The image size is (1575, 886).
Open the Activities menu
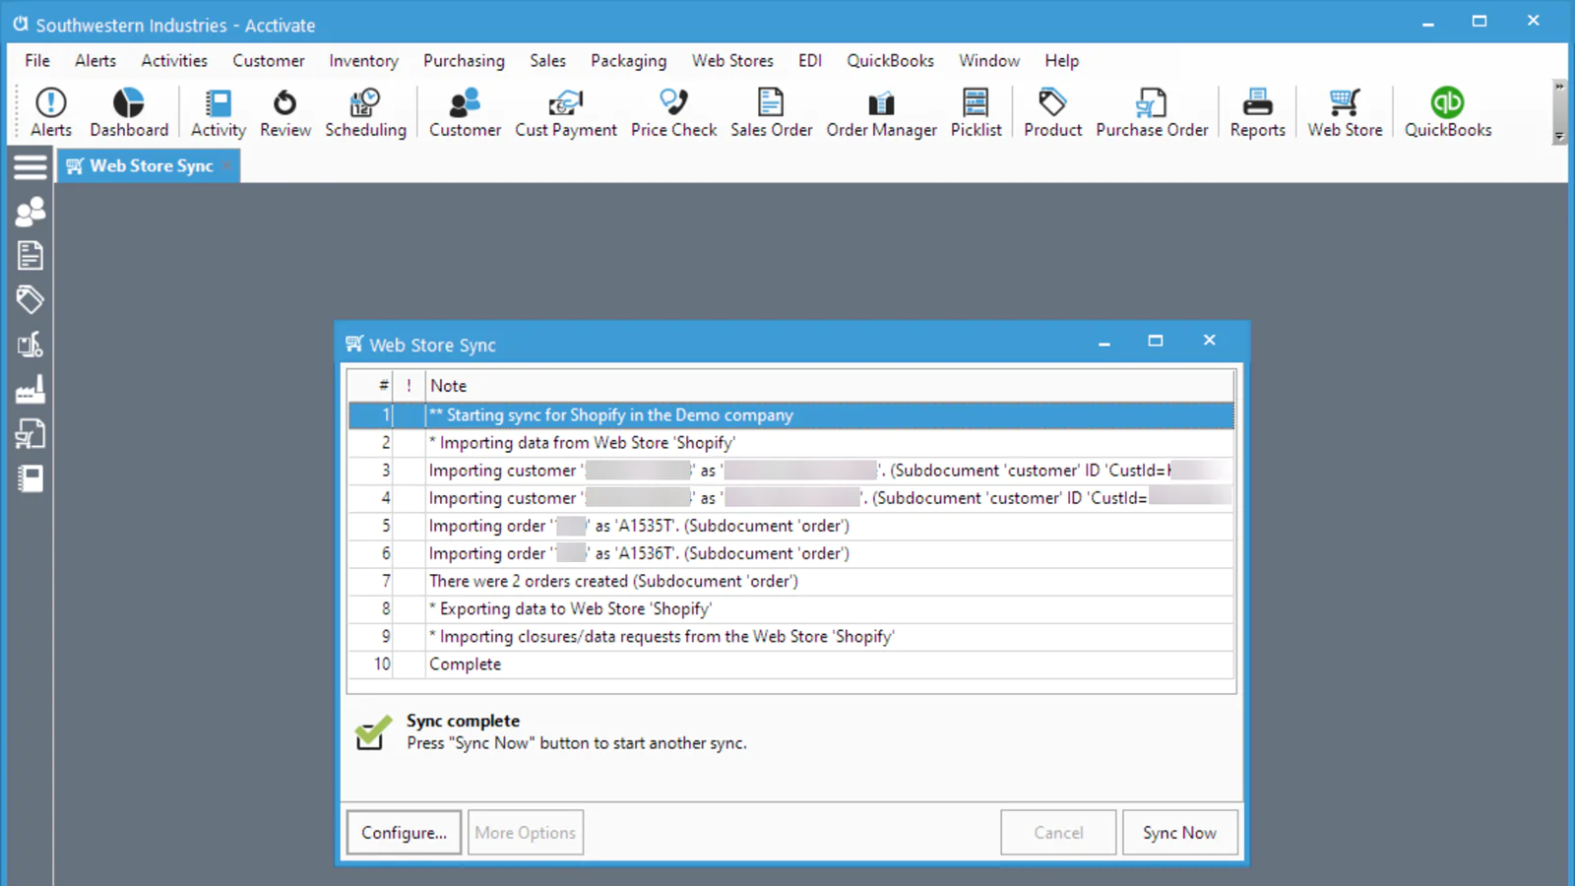click(x=174, y=60)
